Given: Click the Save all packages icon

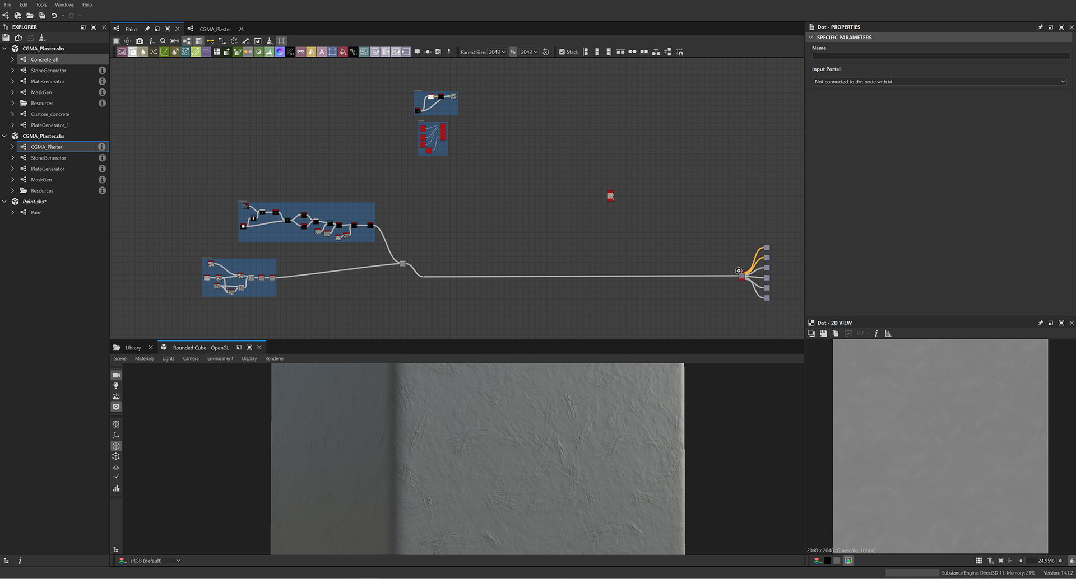Looking at the screenshot, I should [x=41, y=16].
